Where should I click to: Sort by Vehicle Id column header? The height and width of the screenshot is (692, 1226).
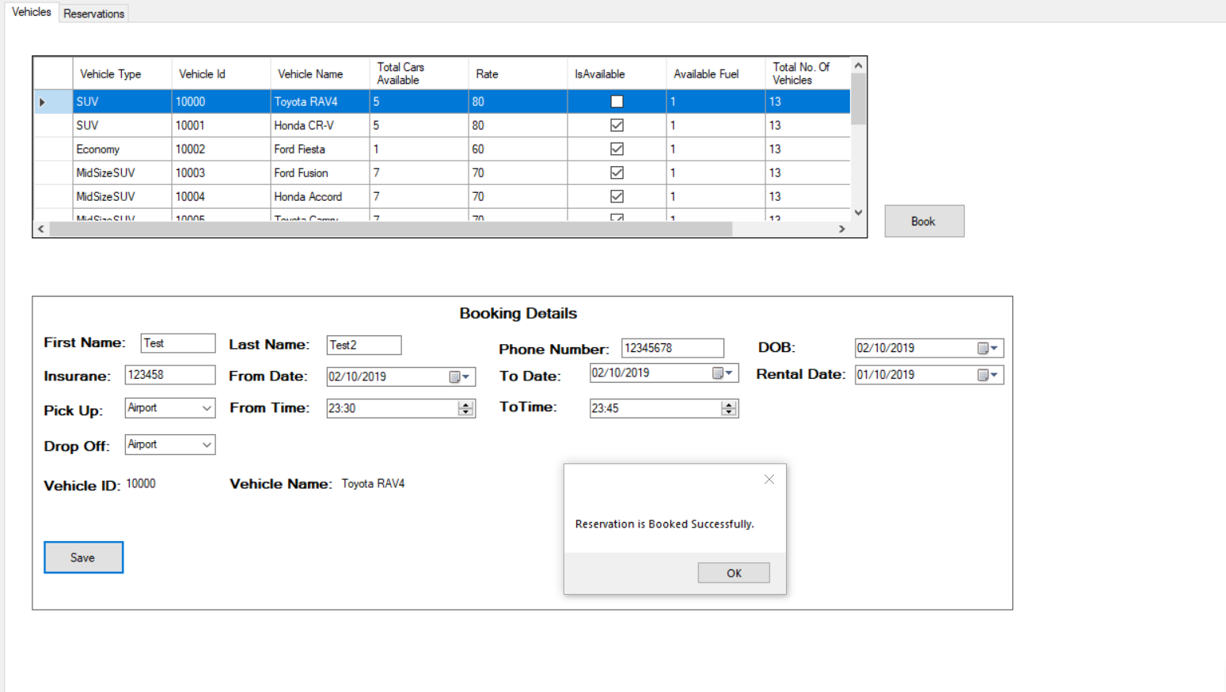[x=221, y=74]
